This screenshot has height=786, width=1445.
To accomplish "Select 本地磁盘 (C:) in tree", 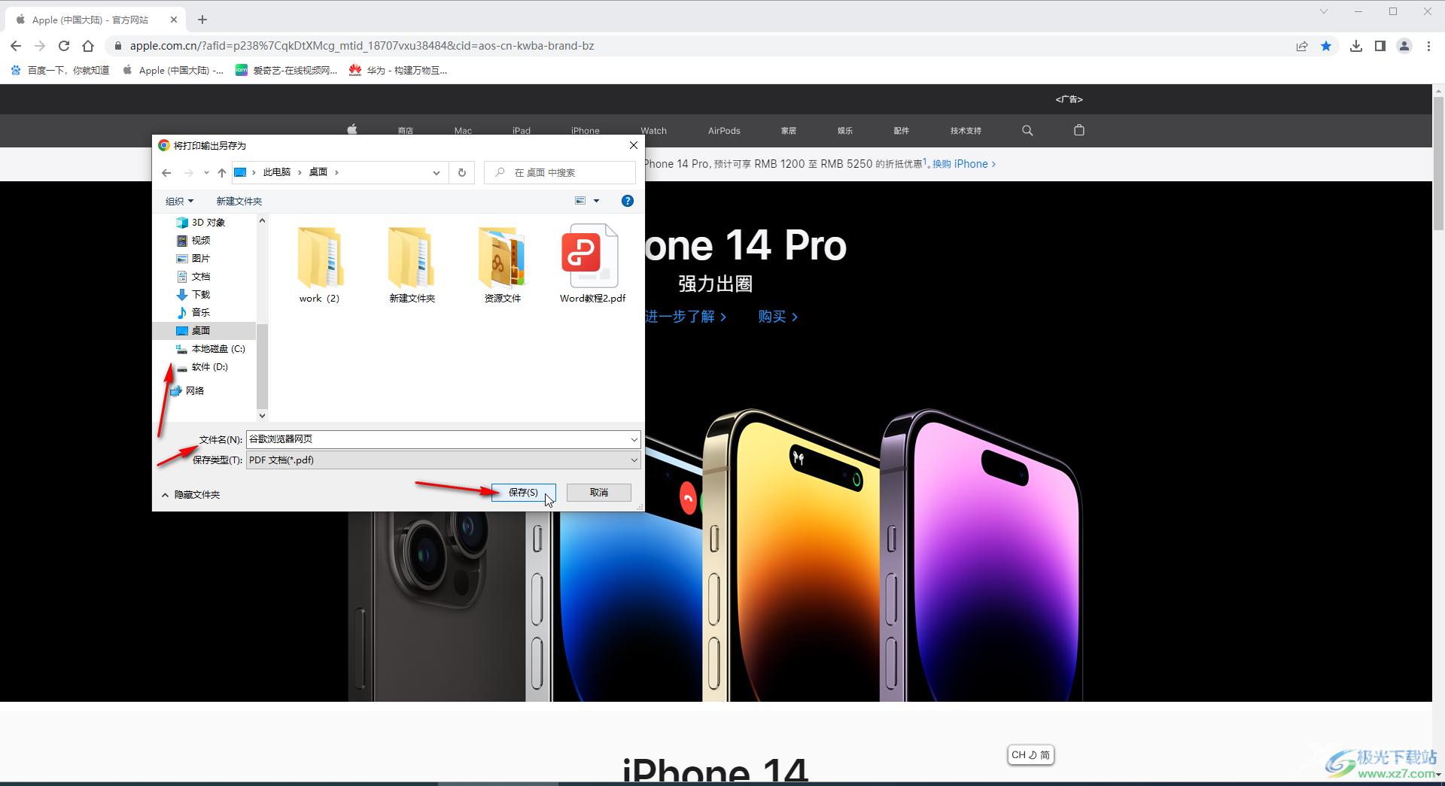I will point(211,348).
